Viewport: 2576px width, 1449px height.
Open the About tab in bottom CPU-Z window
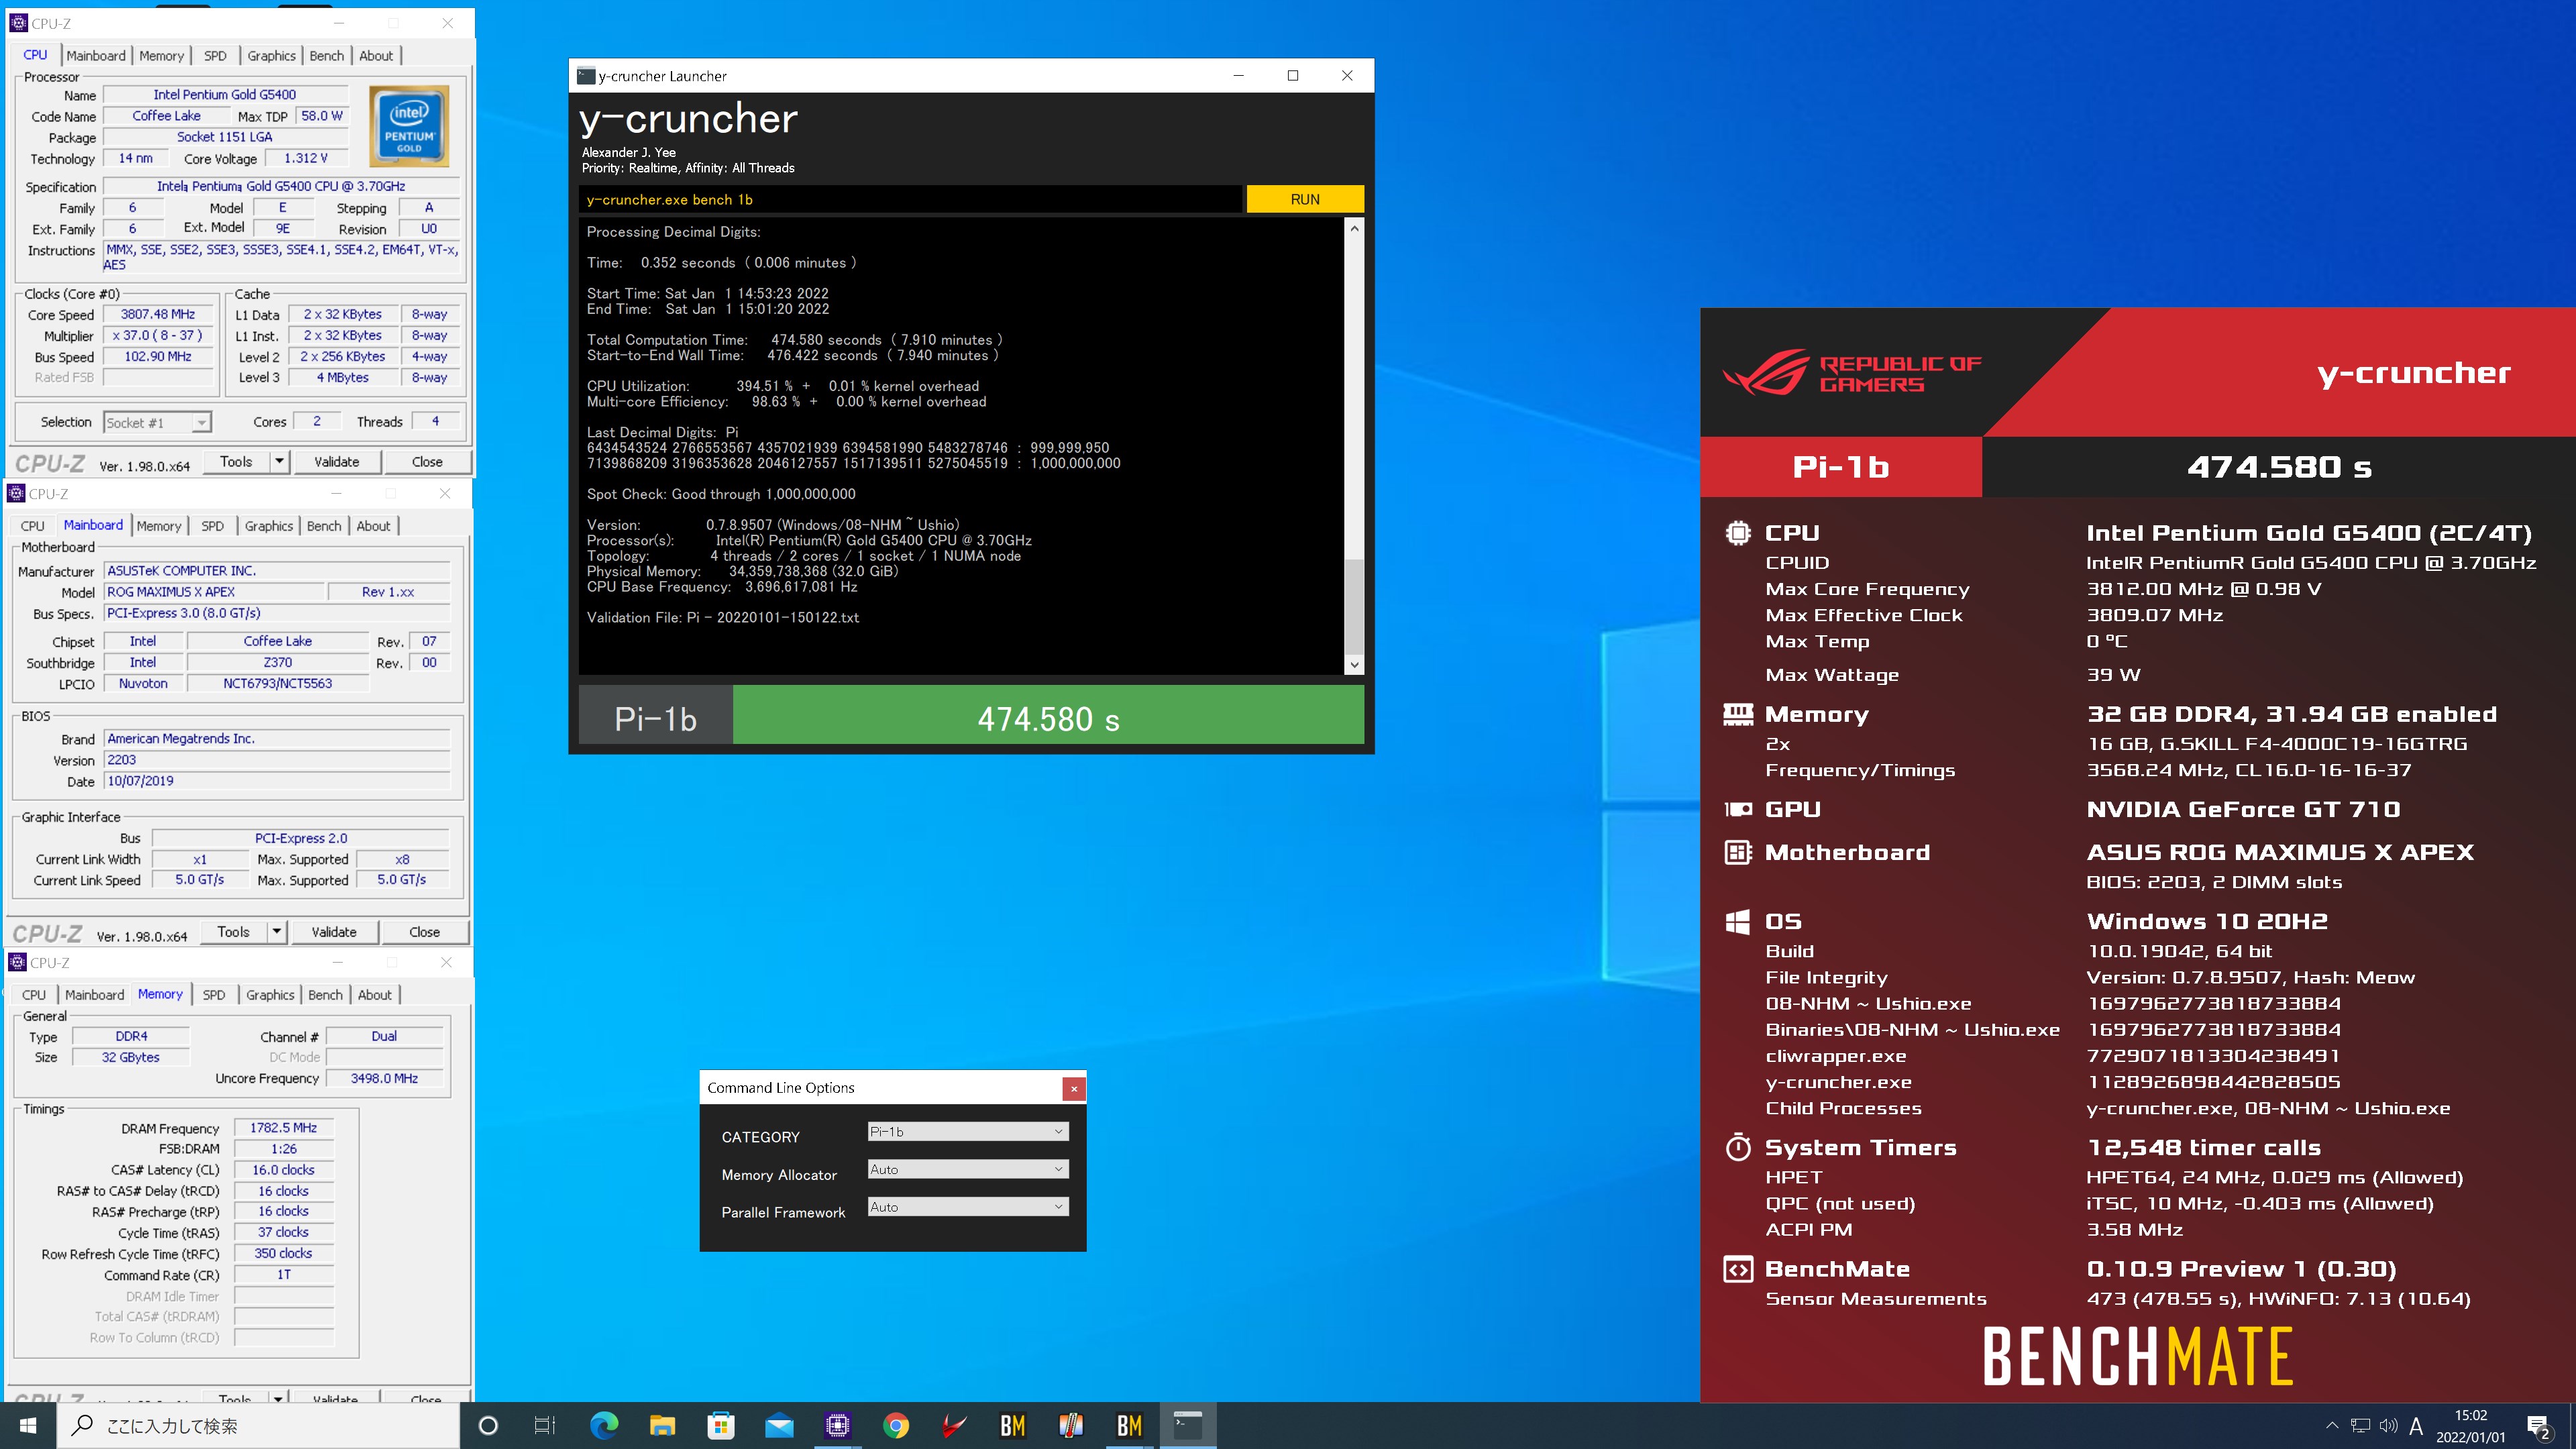375,995
